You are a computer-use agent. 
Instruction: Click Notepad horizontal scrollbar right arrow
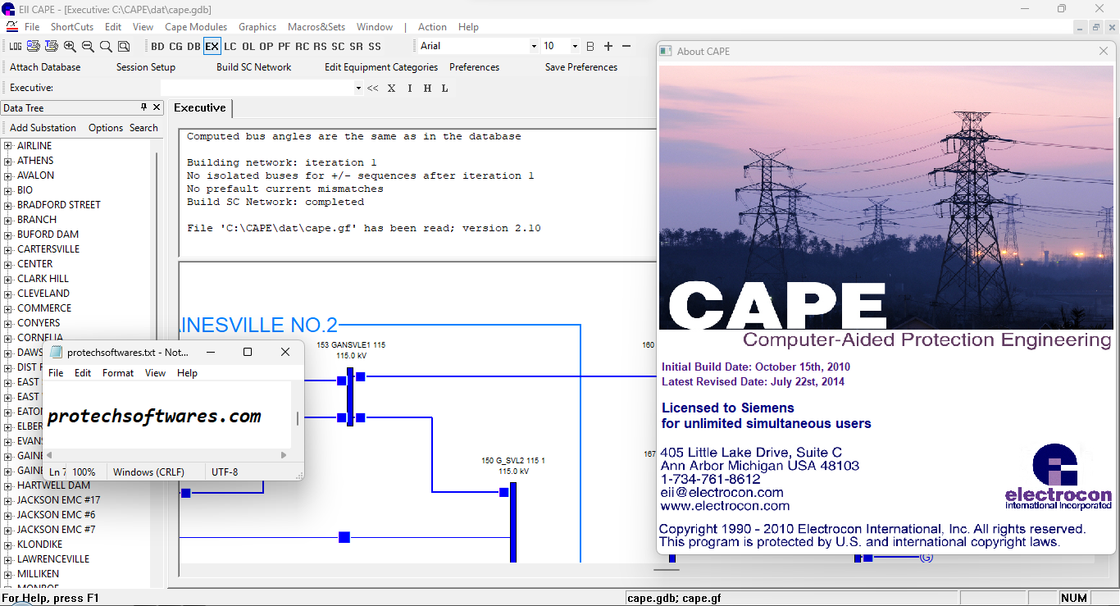point(284,455)
